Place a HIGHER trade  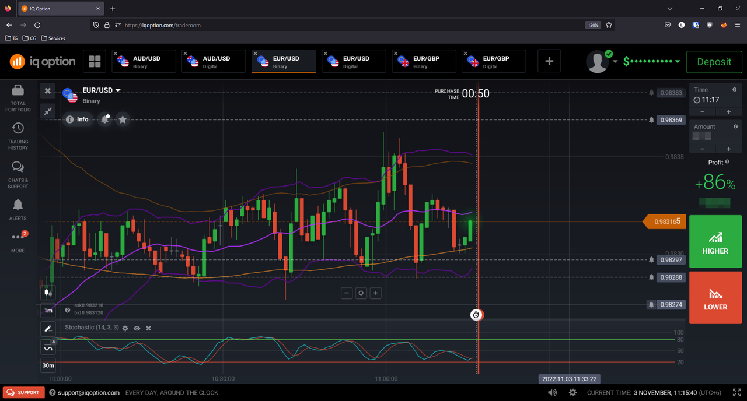point(715,241)
